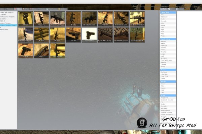202x134 pixels.
Task: Select the Rope tool
Action: click(x=168, y=29)
